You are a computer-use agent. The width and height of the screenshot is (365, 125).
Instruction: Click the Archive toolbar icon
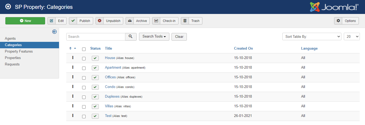[130, 21]
